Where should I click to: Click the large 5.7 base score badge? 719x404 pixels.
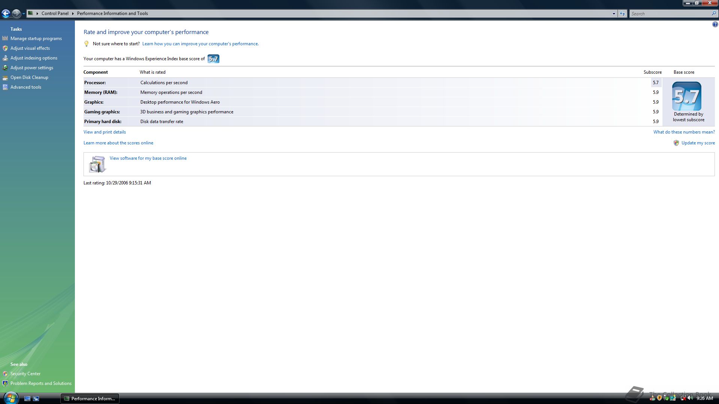[x=686, y=96]
